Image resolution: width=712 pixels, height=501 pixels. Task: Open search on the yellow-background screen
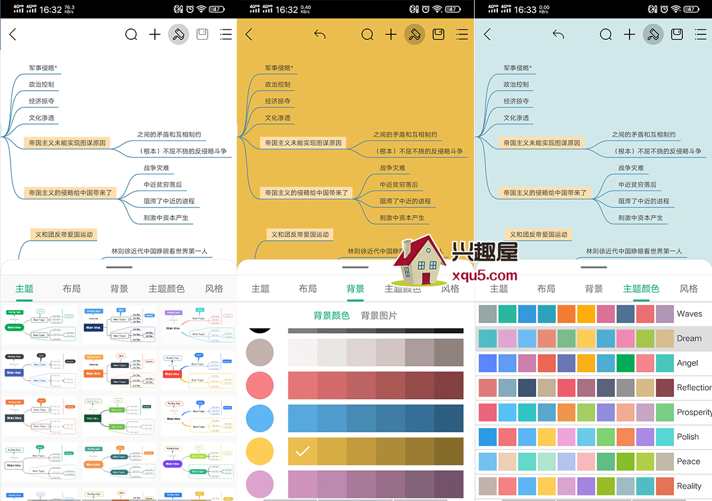tap(367, 34)
